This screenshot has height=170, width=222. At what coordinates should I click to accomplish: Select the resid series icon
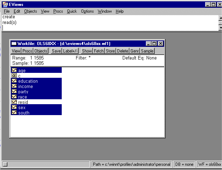tap(14, 102)
